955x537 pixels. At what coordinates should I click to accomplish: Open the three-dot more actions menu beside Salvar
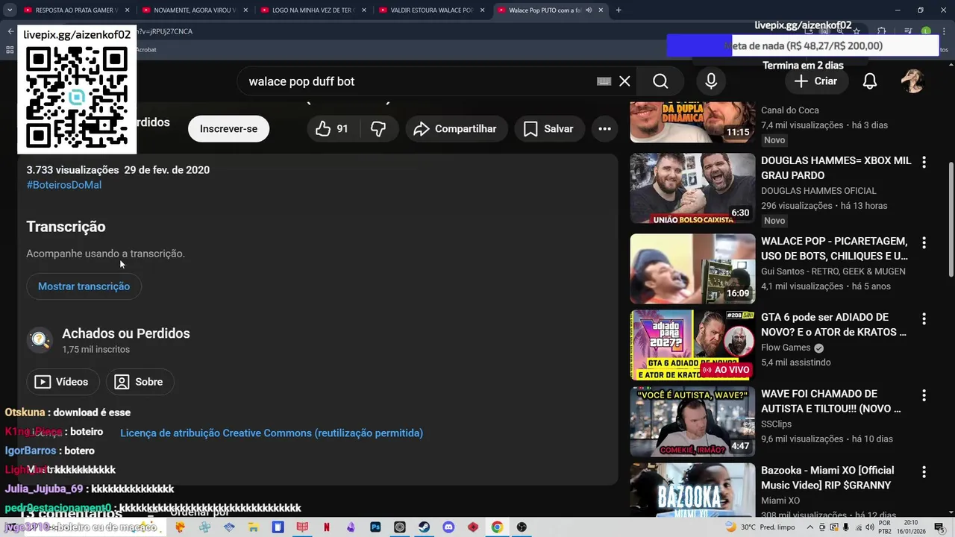(x=604, y=129)
